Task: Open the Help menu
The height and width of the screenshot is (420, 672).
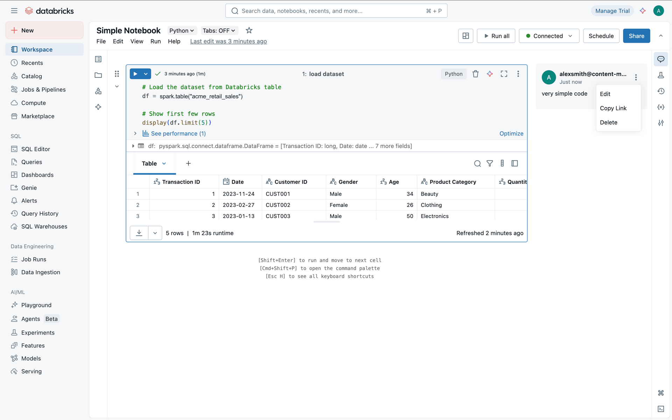Action: pyautogui.click(x=174, y=41)
